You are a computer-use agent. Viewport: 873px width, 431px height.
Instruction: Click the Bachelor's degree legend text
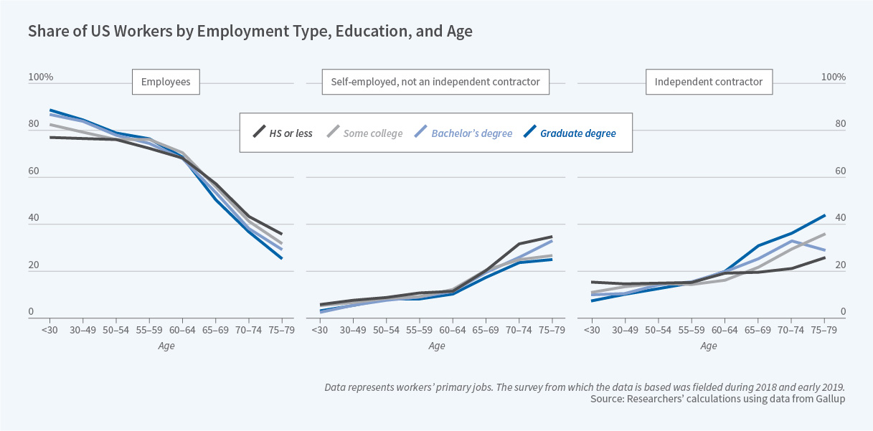pyautogui.click(x=472, y=133)
